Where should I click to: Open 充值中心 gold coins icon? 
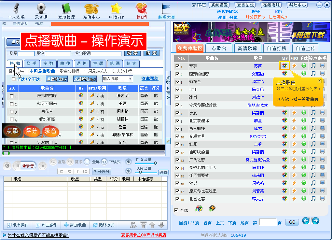tap(91, 9)
